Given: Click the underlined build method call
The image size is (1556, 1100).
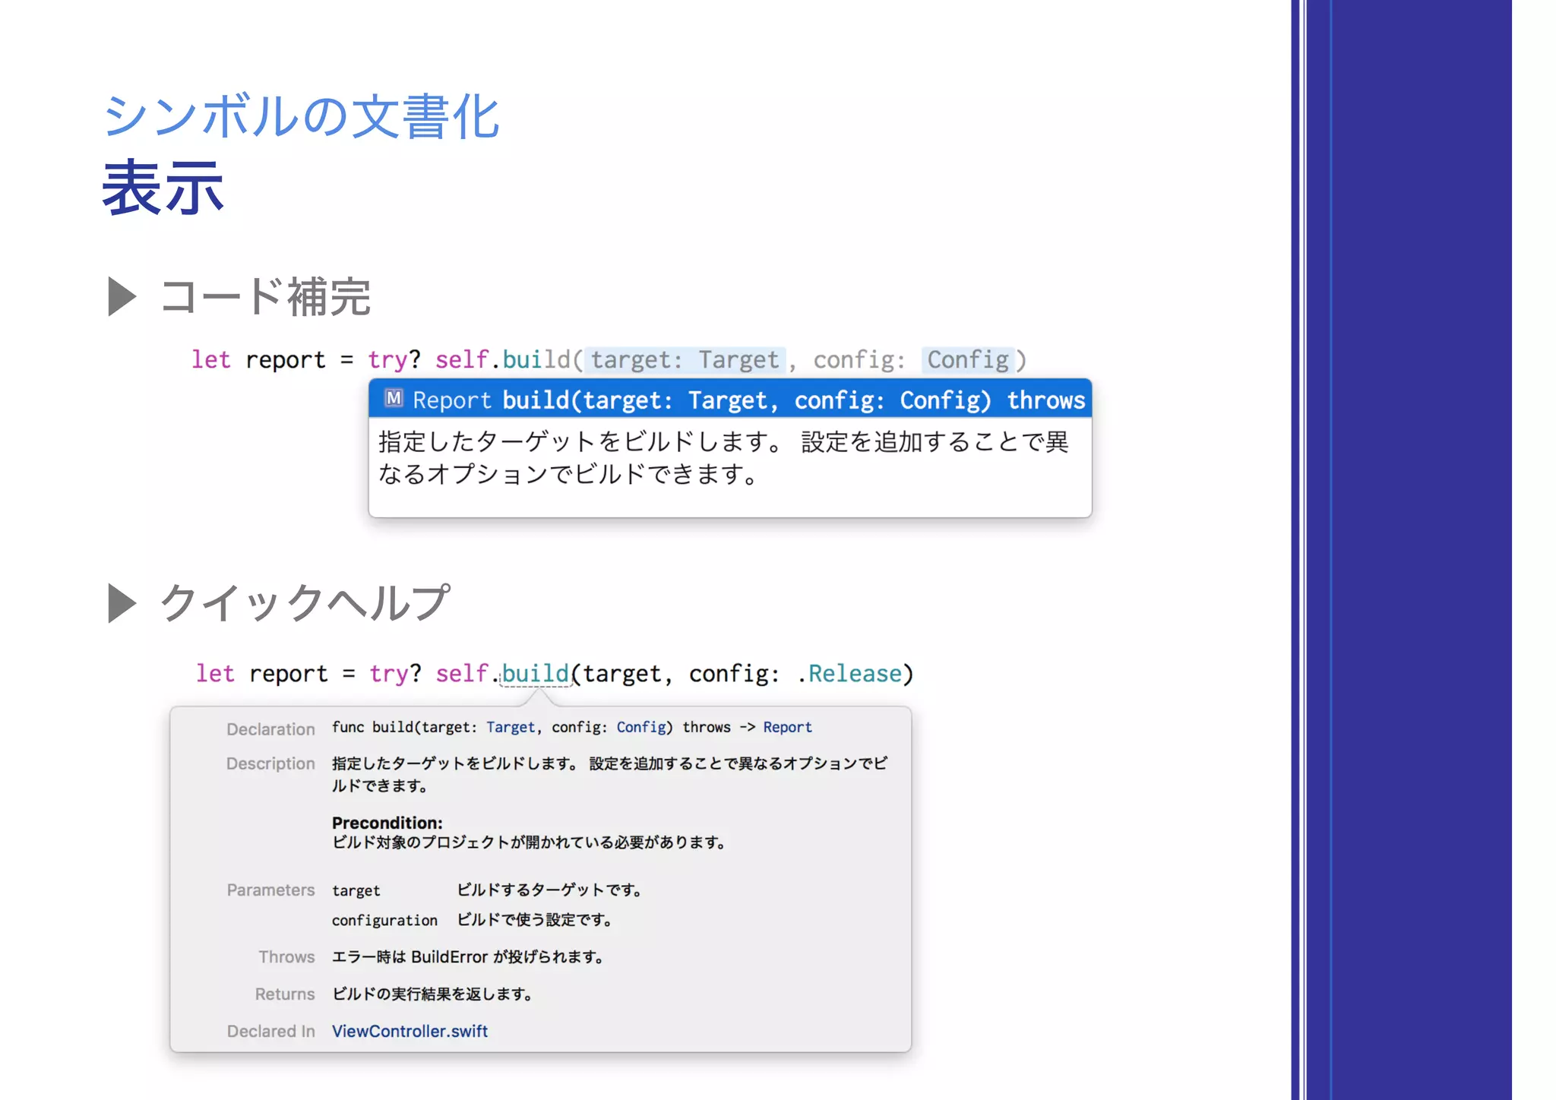Looking at the screenshot, I should point(536,673).
